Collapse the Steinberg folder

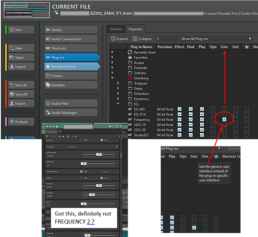(112, 78)
